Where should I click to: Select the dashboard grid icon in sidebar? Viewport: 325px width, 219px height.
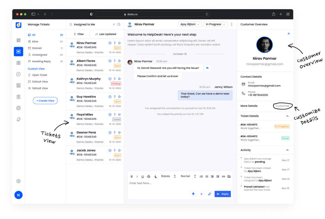click(x=18, y=40)
